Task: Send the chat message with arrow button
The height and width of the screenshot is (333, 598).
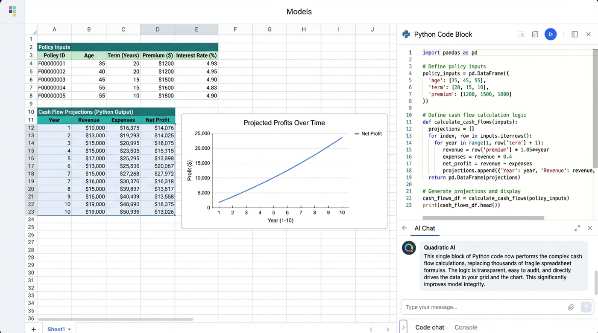Action: [x=586, y=307]
